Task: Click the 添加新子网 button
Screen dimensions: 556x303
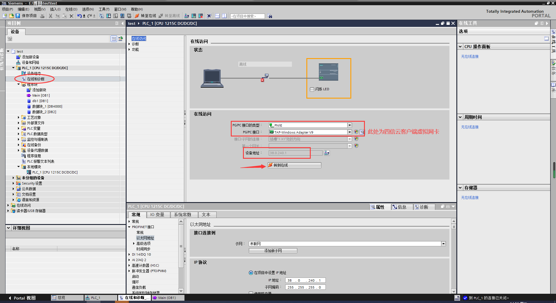Action: click(x=273, y=251)
